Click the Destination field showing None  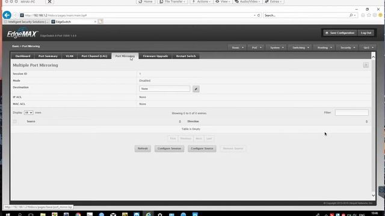pyautogui.click(x=164, y=89)
